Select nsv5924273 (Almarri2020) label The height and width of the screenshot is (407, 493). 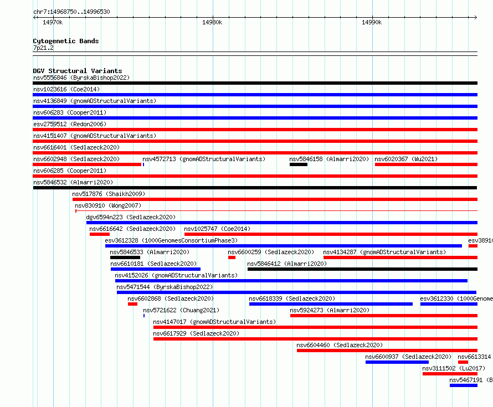(x=330, y=310)
